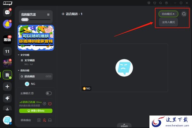Click the NG avatar in the voice stage
Viewport: 192px width, 128px height.
(124, 68)
